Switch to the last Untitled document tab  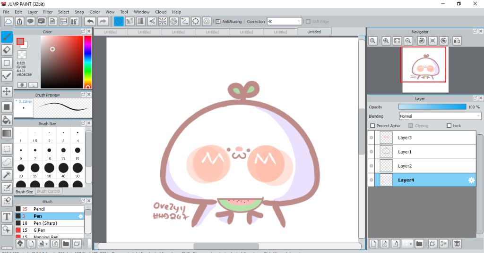pos(314,32)
